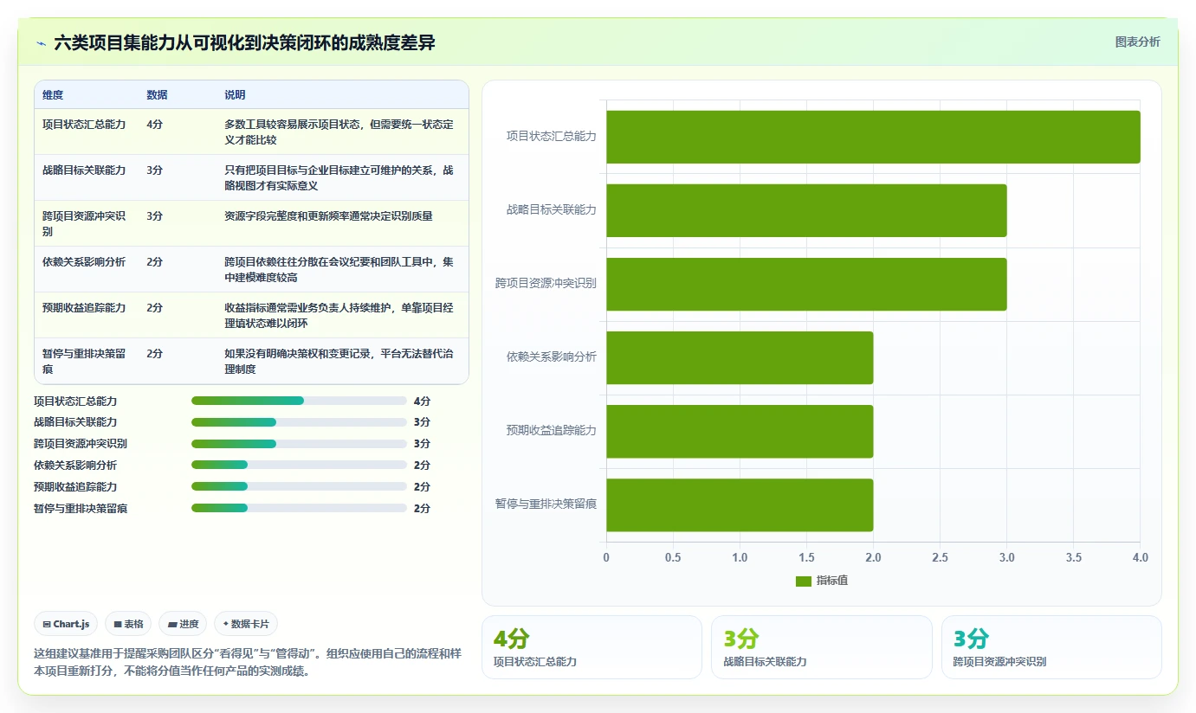Click progress list label 预期收益追踪能力
Viewport: 1196px width, 713px height.
tap(75, 486)
